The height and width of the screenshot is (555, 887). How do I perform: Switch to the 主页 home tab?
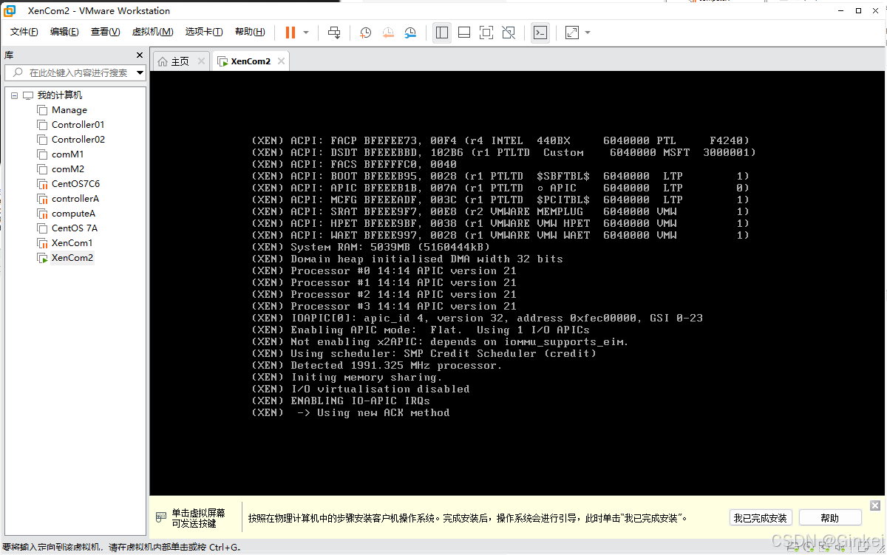174,61
